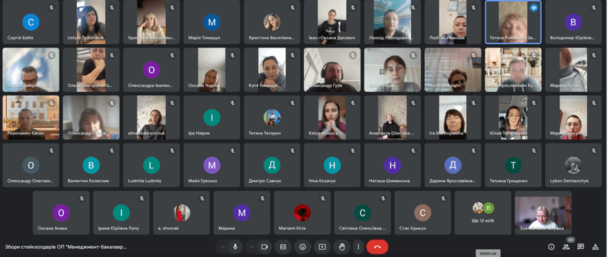
Task: Open the meeting details info panel
Action: click(x=551, y=247)
